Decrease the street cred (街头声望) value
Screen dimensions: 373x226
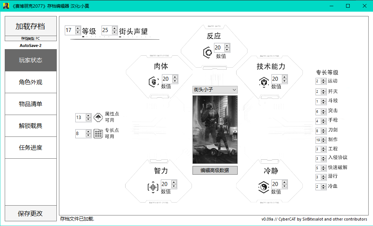(x=115, y=32)
